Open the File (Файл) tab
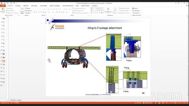This screenshot has height=106, width=189. [3, 6]
